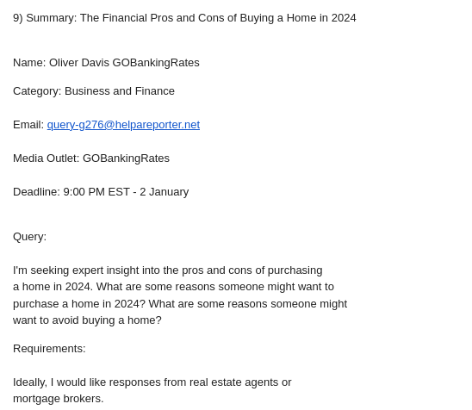
Task: Click the words mortgage brokers
Action: pyautogui.click(x=59, y=399)
